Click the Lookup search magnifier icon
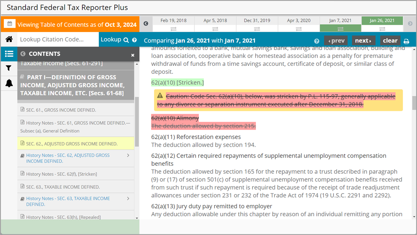 (126, 40)
